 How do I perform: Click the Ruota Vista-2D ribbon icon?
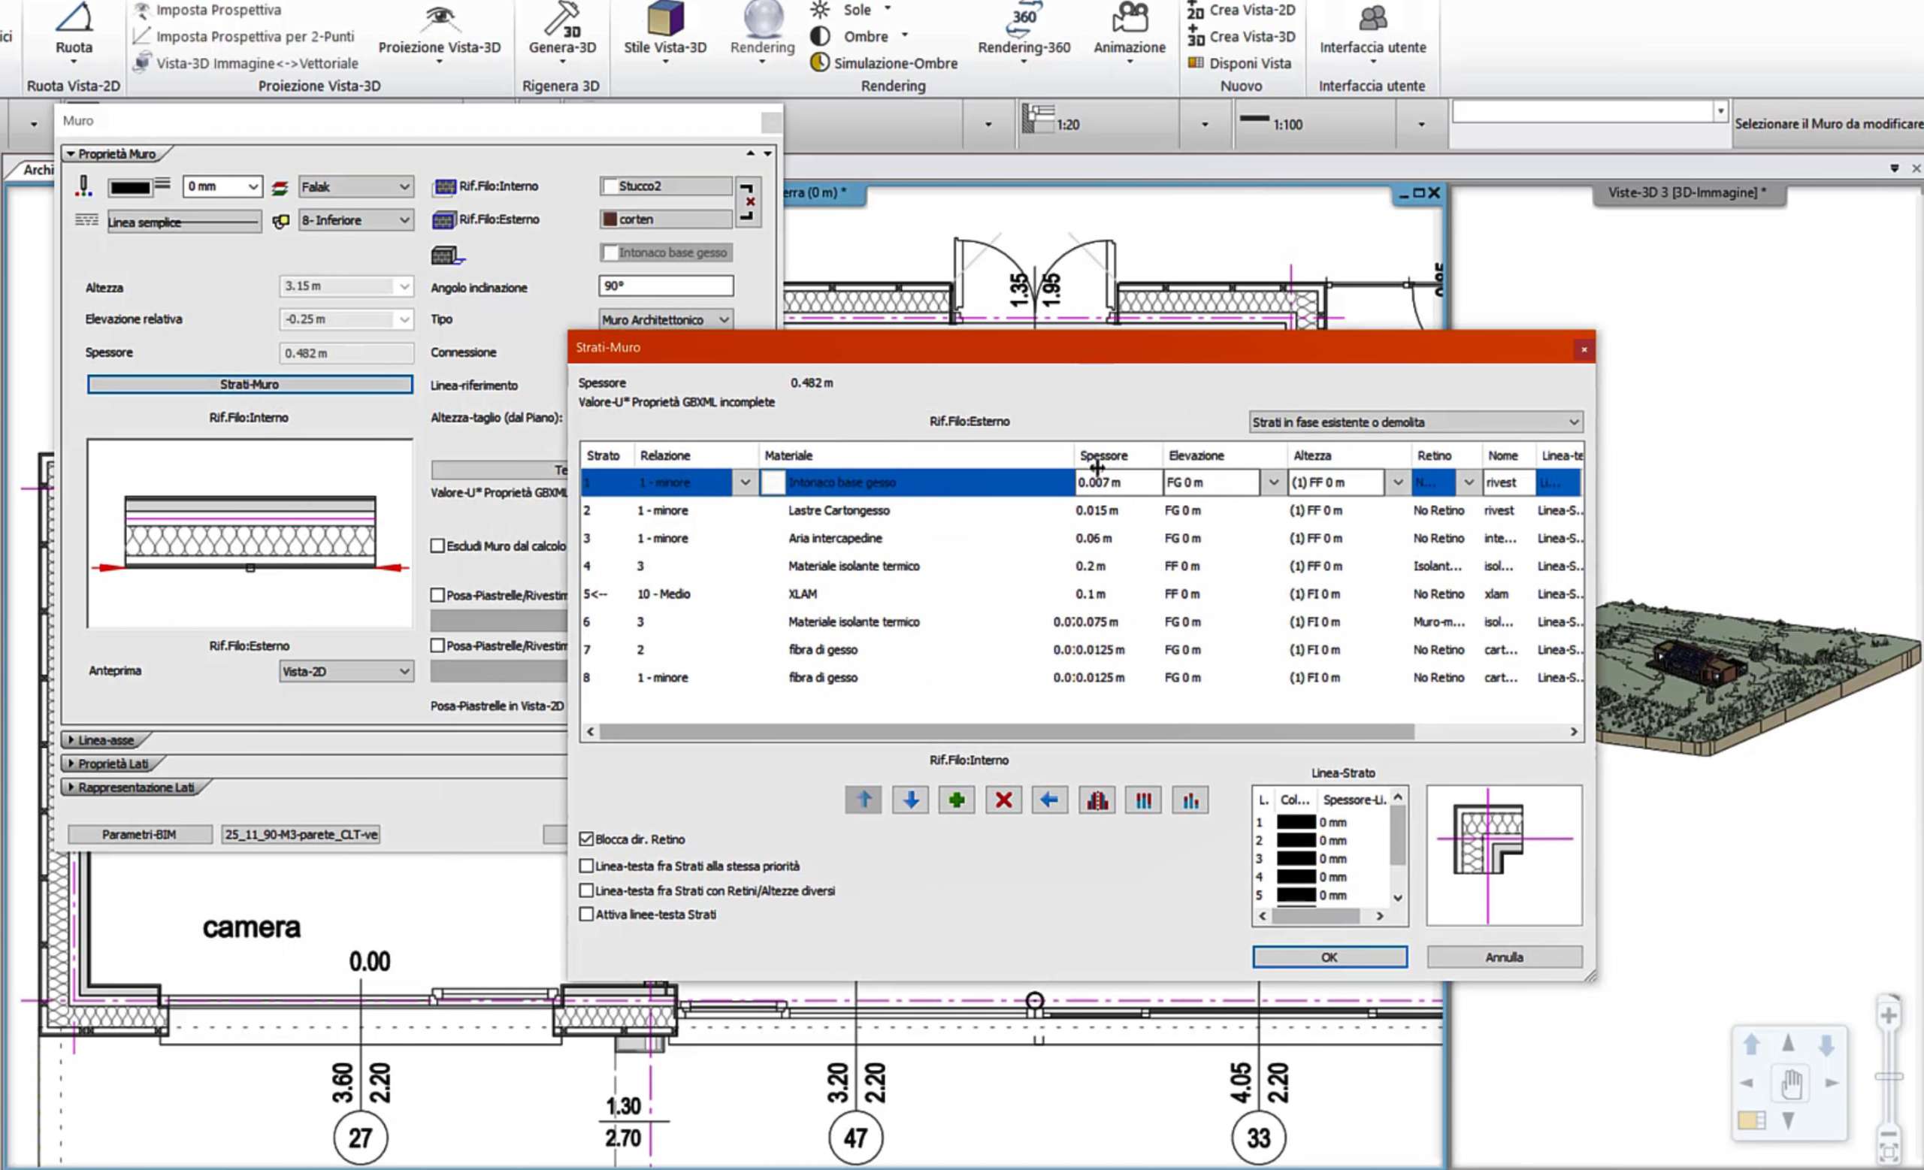pyautogui.click(x=74, y=17)
